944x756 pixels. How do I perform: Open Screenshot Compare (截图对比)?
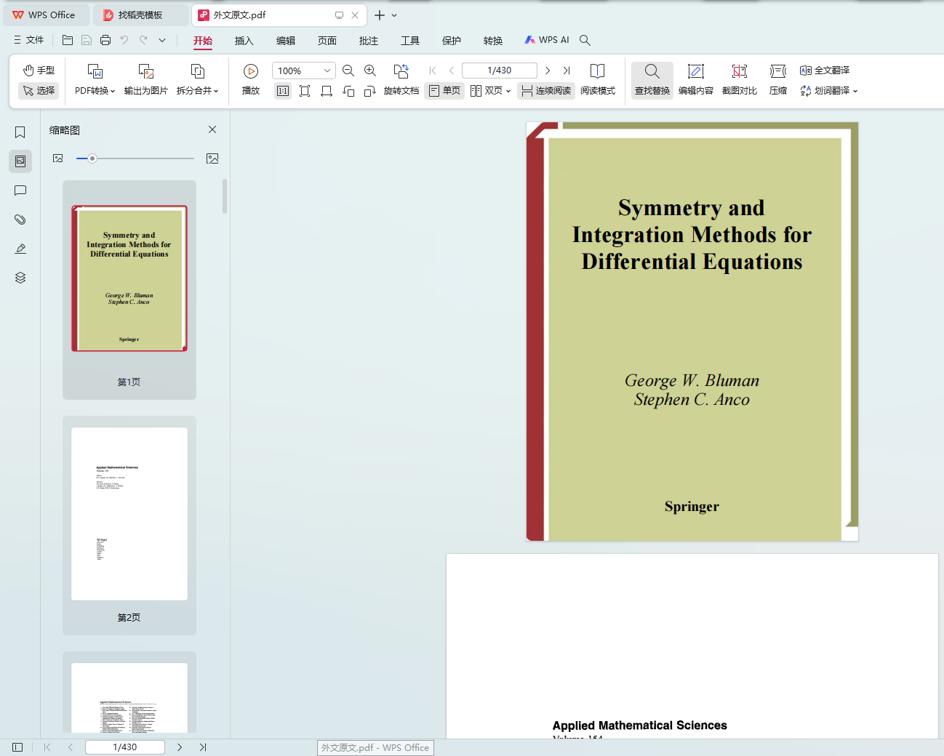pos(740,80)
